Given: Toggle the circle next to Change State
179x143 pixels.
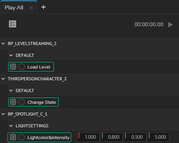Looking at the screenshot, I should click(x=22, y=102).
